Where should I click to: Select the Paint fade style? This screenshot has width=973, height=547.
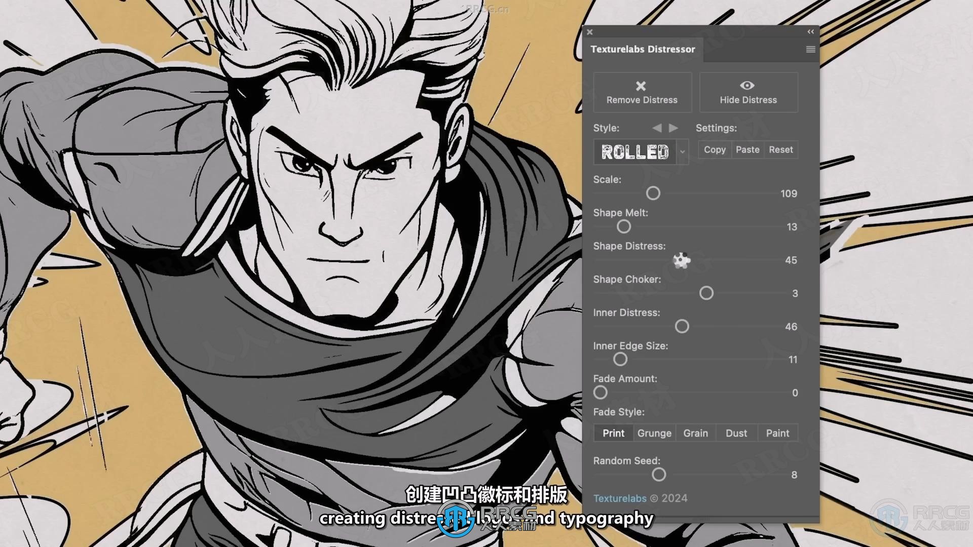pos(777,433)
